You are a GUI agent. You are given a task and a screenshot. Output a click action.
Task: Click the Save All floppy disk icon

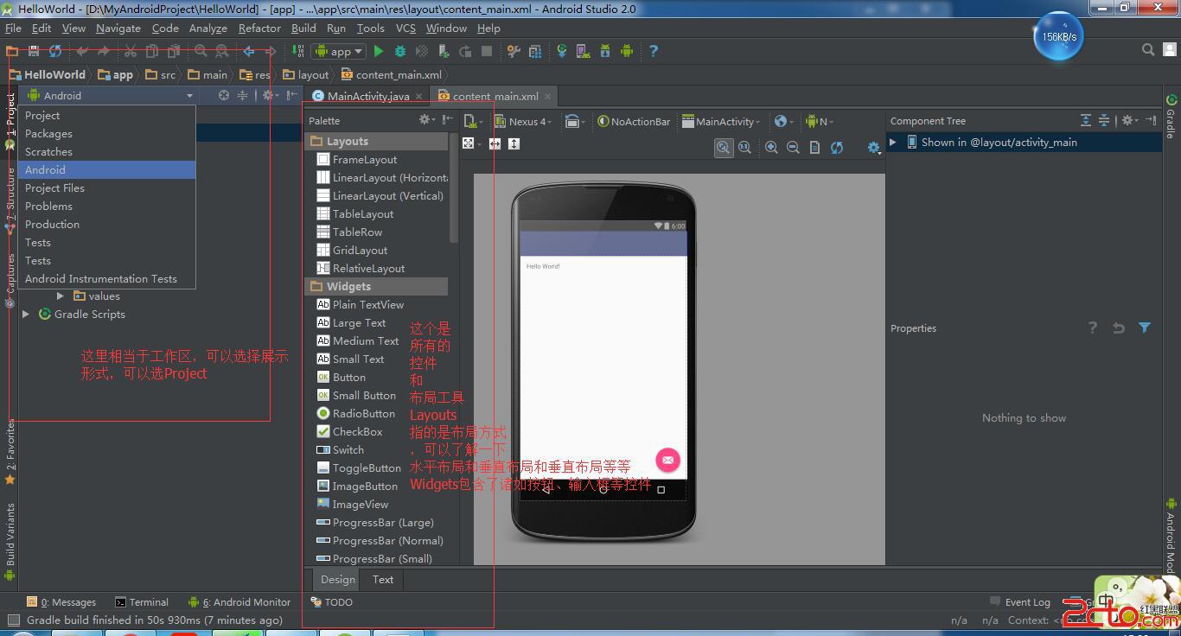(x=34, y=51)
